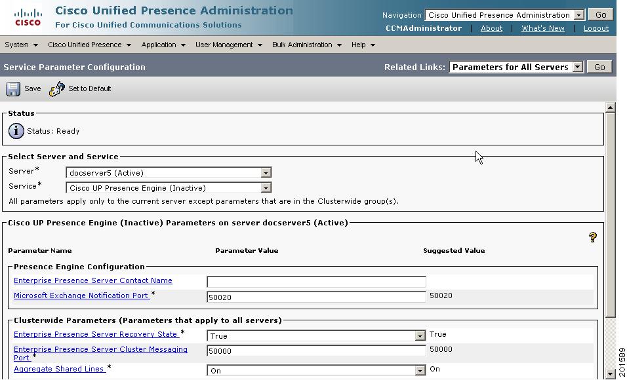Viewport: 627px width, 380px height.
Task: Click the Logout link
Action: pyautogui.click(x=596, y=28)
